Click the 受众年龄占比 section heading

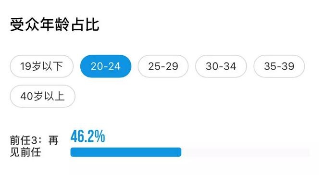(x=54, y=25)
